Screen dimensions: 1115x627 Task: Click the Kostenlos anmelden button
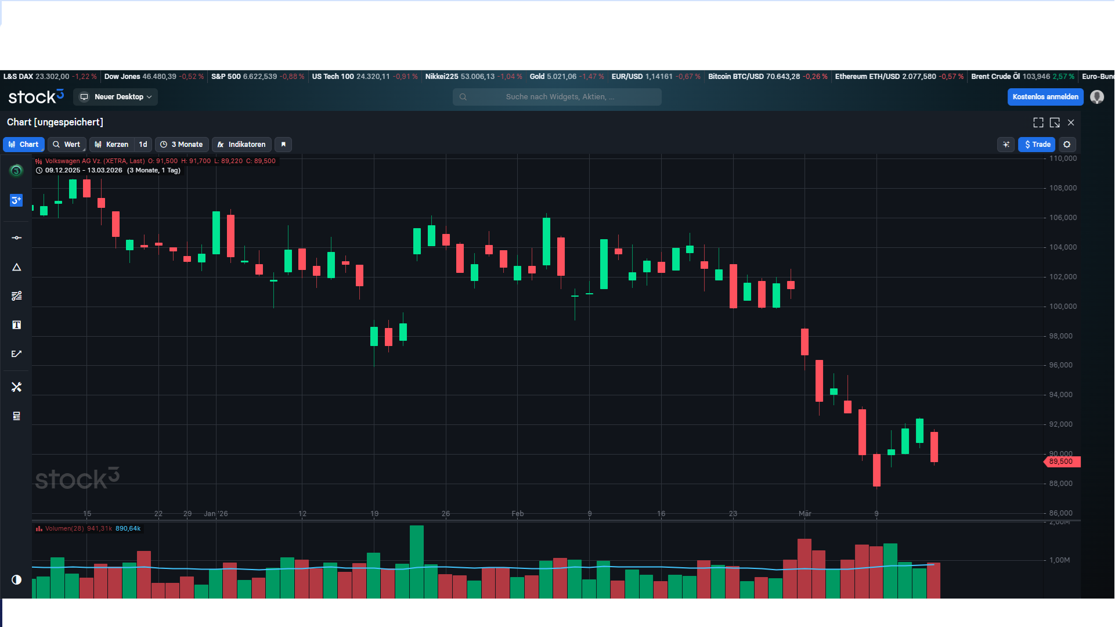pos(1045,97)
